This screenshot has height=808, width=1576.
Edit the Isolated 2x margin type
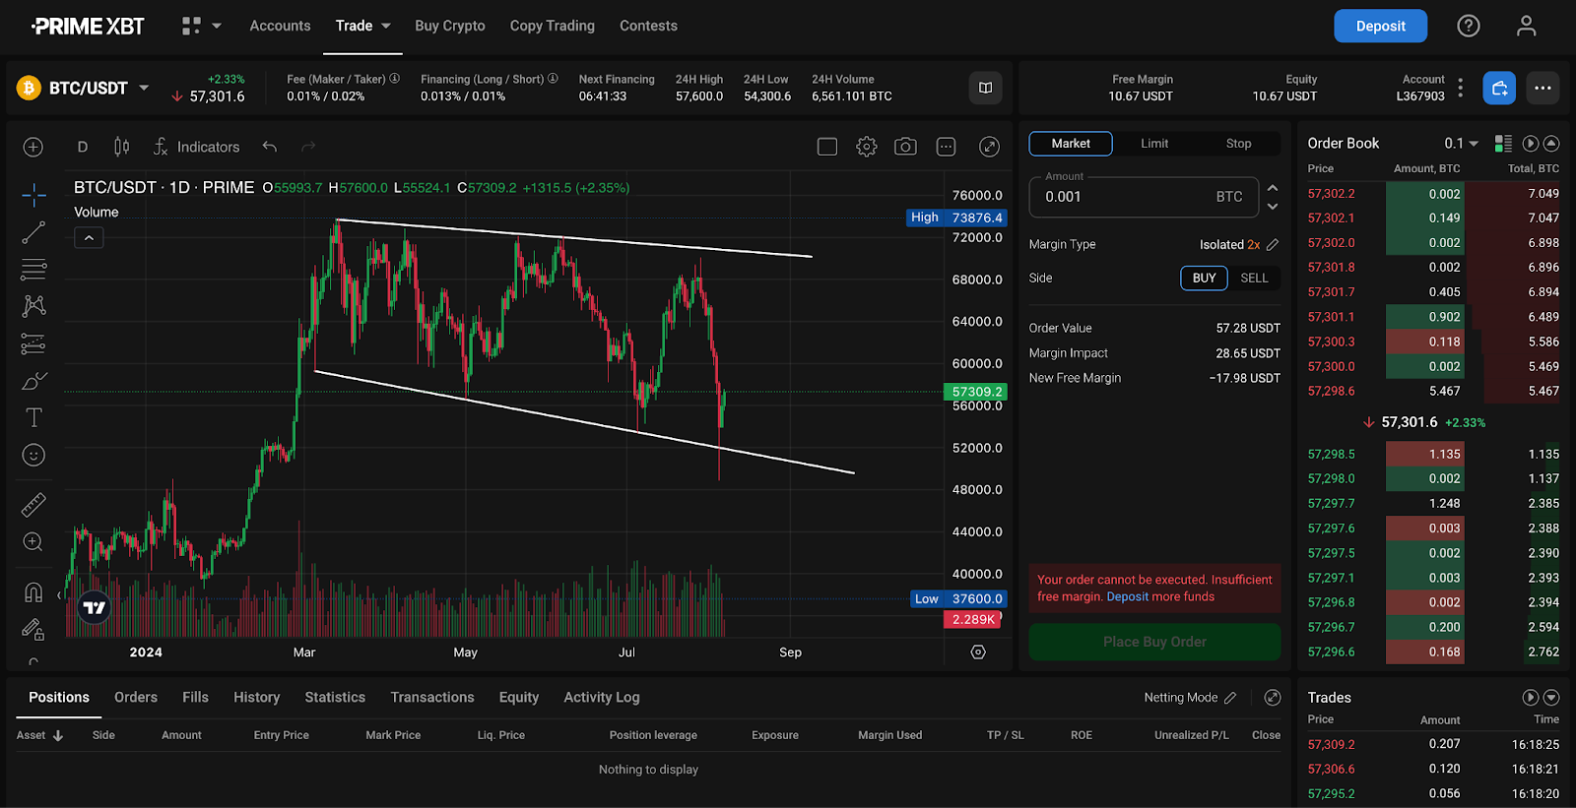click(1273, 244)
